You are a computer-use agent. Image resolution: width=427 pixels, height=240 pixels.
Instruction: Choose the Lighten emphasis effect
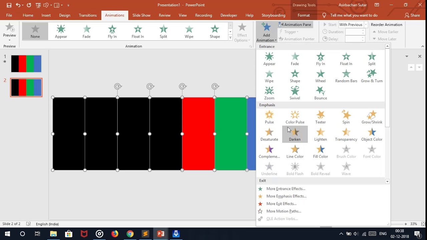tap(320, 134)
